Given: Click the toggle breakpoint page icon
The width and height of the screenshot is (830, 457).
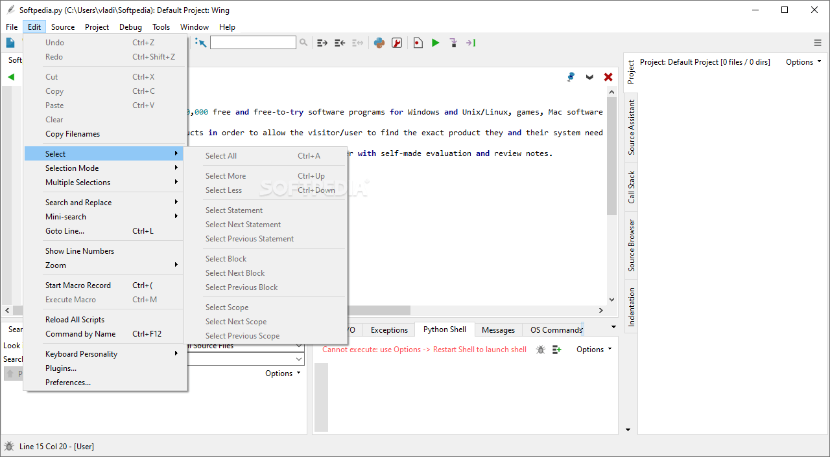Looking at the screenshot, I should pos(418,43).
